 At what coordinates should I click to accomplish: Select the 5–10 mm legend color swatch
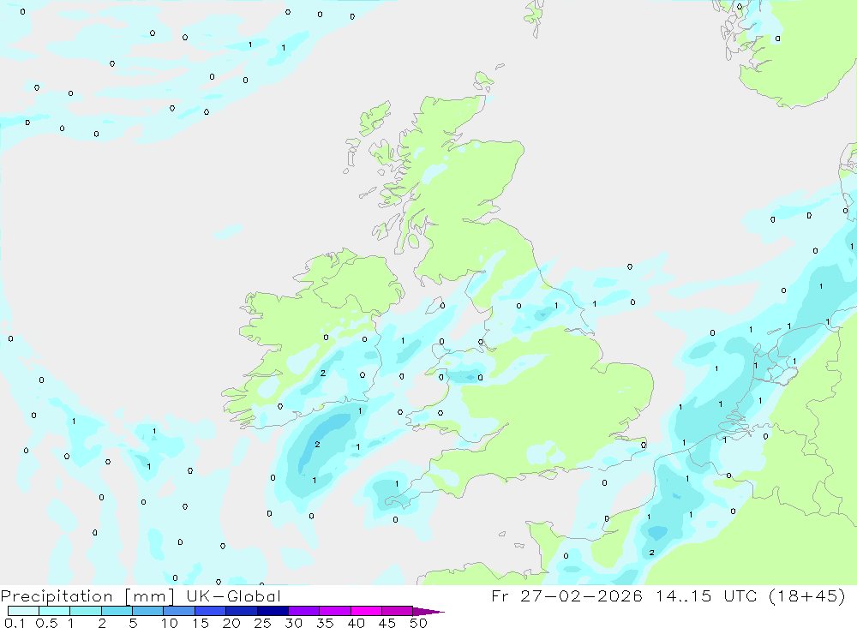click(x=148, y=611)
